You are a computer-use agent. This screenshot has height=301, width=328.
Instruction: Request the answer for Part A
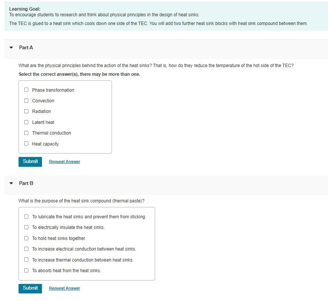pyautogui.click(x=64, y=161)
